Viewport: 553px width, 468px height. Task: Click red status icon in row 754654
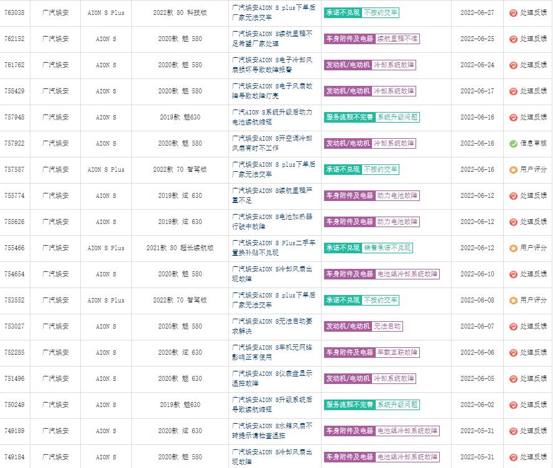(x=513, y=274)
